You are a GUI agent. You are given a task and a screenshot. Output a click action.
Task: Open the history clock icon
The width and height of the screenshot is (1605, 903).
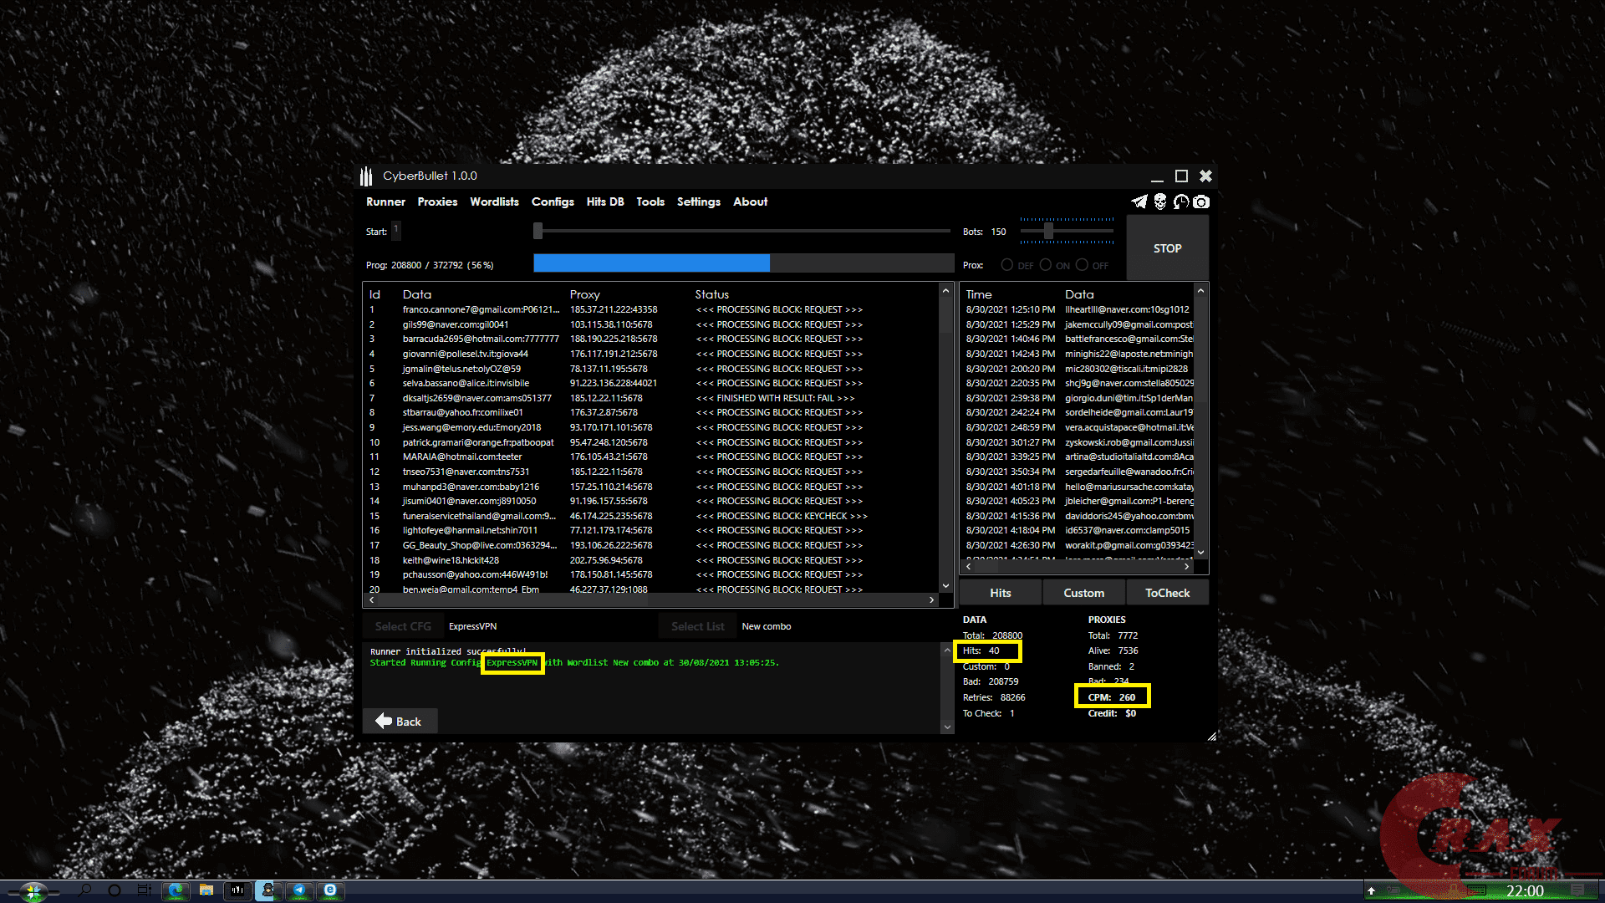point(1181,202)
